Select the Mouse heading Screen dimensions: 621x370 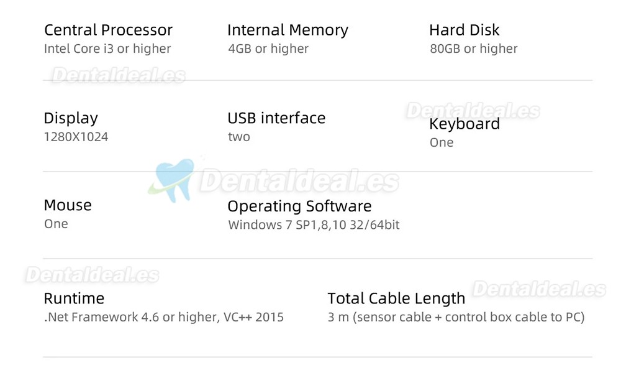tap(68, 205)
